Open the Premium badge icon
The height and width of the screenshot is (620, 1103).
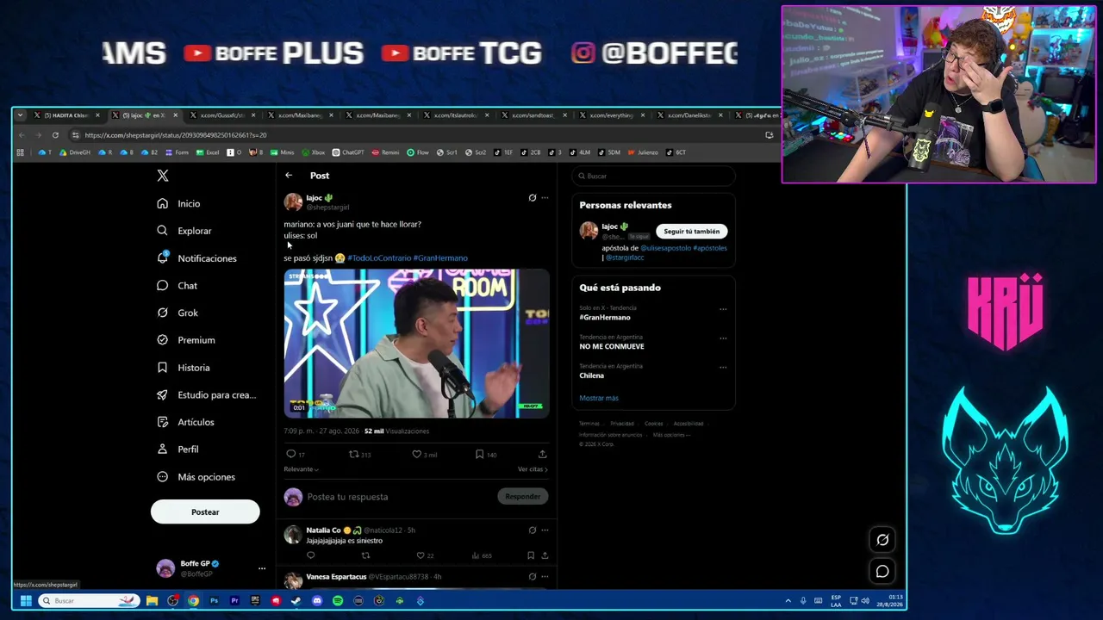click(x=162, y=340)
